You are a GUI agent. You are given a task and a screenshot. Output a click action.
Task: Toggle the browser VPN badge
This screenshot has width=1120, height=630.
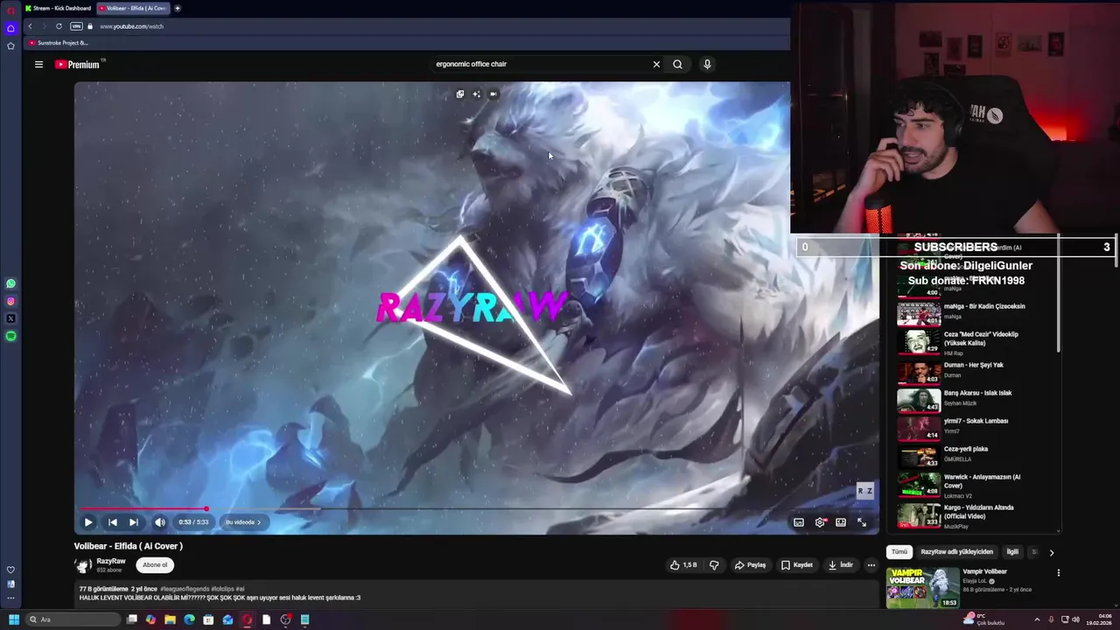point(77,26)
